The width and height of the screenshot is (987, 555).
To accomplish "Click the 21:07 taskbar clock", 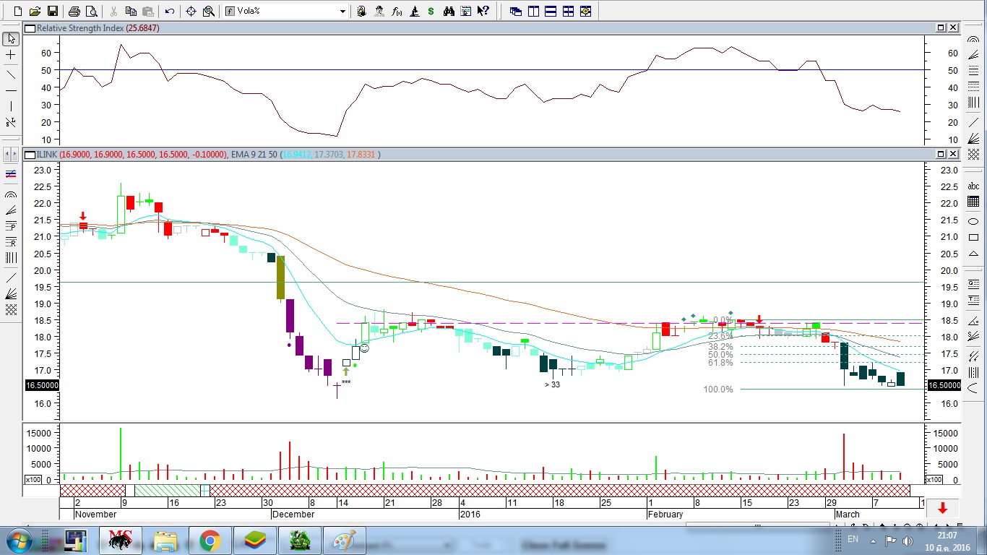I will pyautogui.click(x=947, y=535).
